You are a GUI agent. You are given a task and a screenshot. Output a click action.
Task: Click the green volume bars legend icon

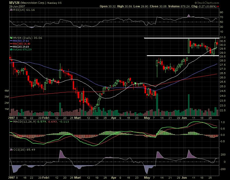[11, 50]
